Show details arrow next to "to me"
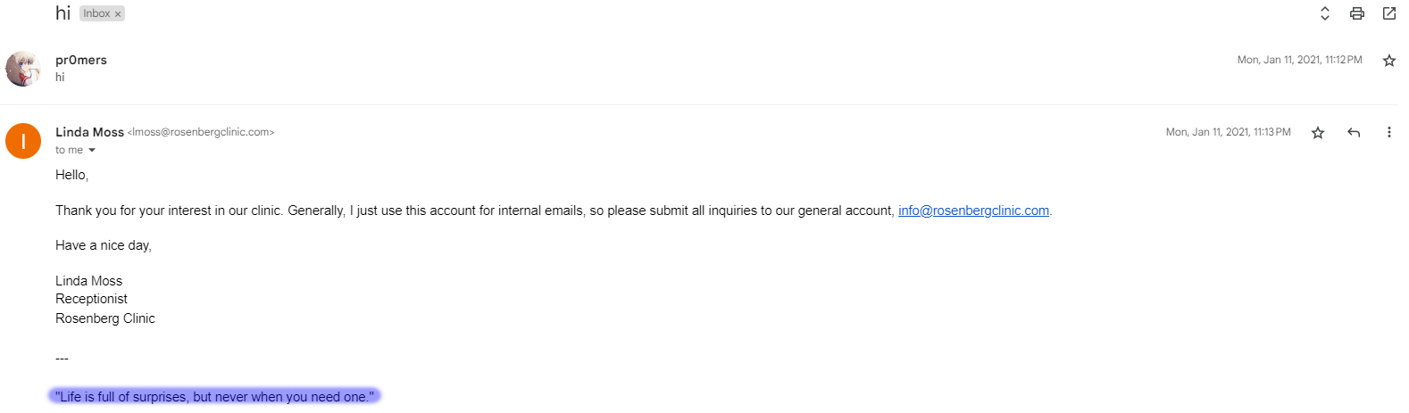This screenshot has height=413, width=1409. pyautogui.click(x=92, y=151)
